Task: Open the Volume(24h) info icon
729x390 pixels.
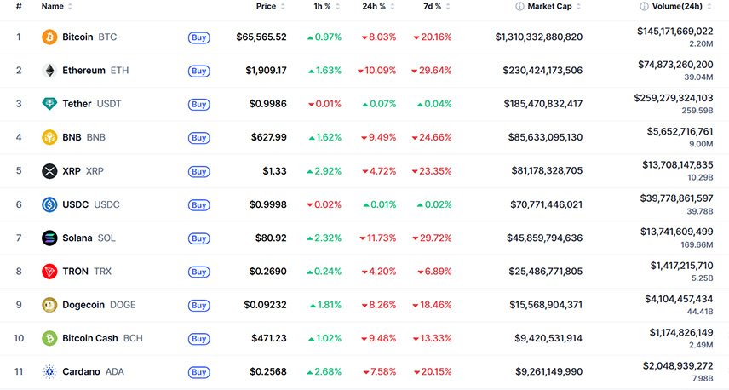Action: pyautogui.click(x=644, y=7)
